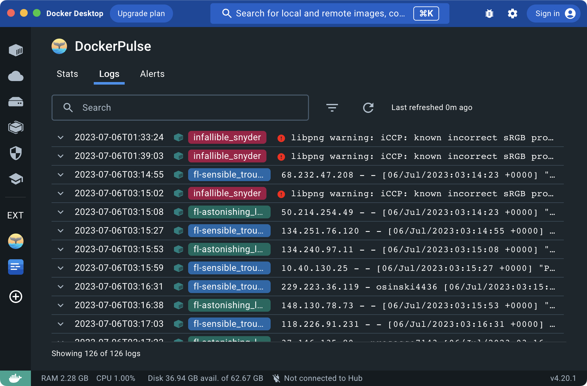This screenshot has width=587, height=386.
Task: Click the global image search bar
Action: [x=330, y=14]
